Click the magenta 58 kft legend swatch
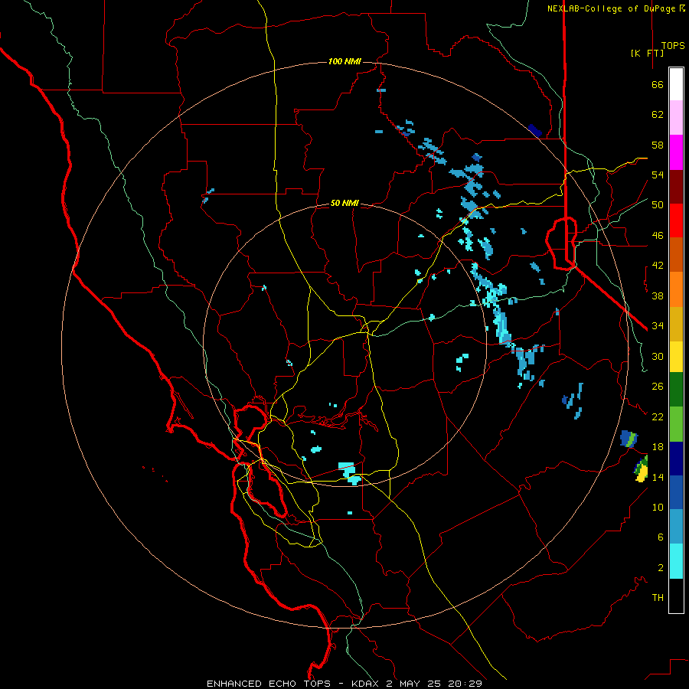 (676, 152)
